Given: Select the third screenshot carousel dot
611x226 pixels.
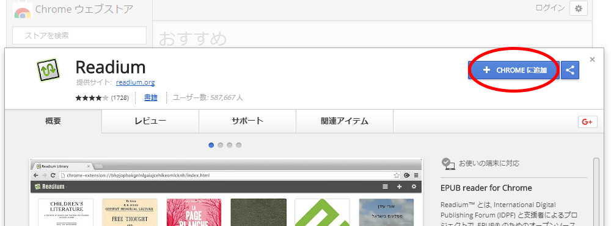Looking at the screenshot, I should tap(230, 145).
